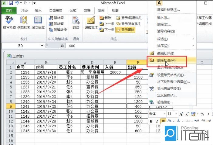Choose 删除批注(M) from context menu
Viewport: 213px width, 145px height.
172,60
